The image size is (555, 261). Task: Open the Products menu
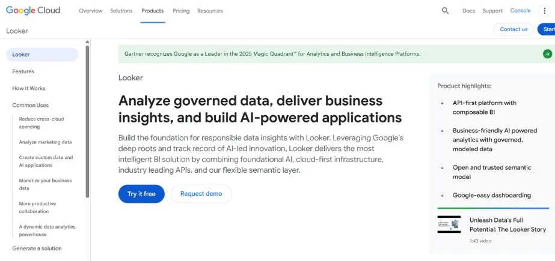153,11
